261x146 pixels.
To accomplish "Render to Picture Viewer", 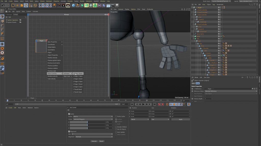I will pos(63,5).
